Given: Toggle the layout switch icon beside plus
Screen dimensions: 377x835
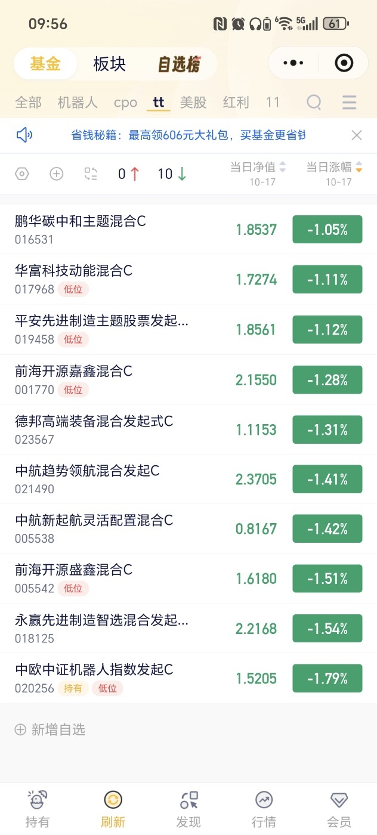Looking at the screenshot, I should 91,174.
